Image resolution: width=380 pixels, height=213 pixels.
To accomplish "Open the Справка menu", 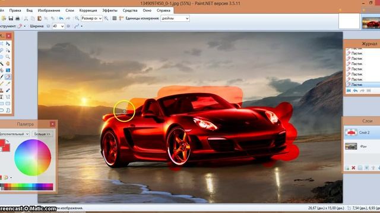I will pos(163,11).
